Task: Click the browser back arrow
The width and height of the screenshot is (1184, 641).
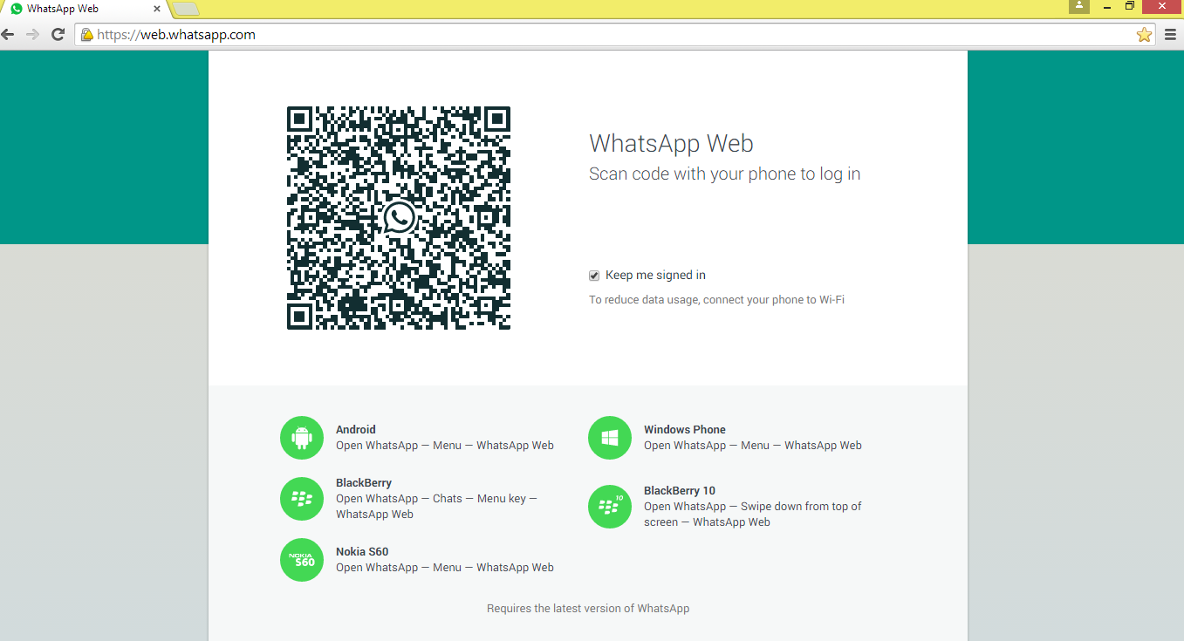Action: 9,35
